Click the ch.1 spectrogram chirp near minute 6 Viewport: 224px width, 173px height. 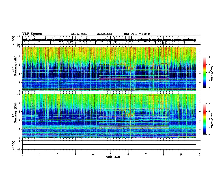coord(130,68)
